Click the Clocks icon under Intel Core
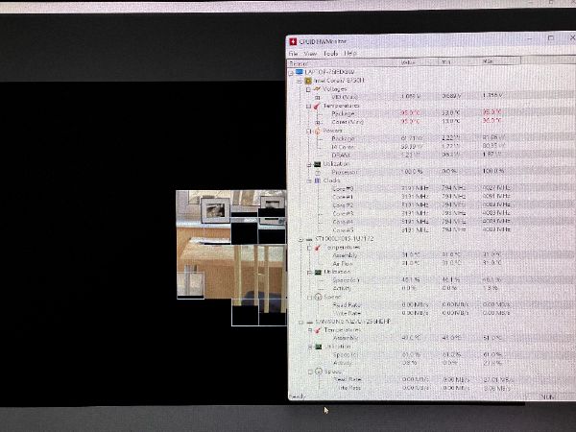 click(x=318, y=180)
